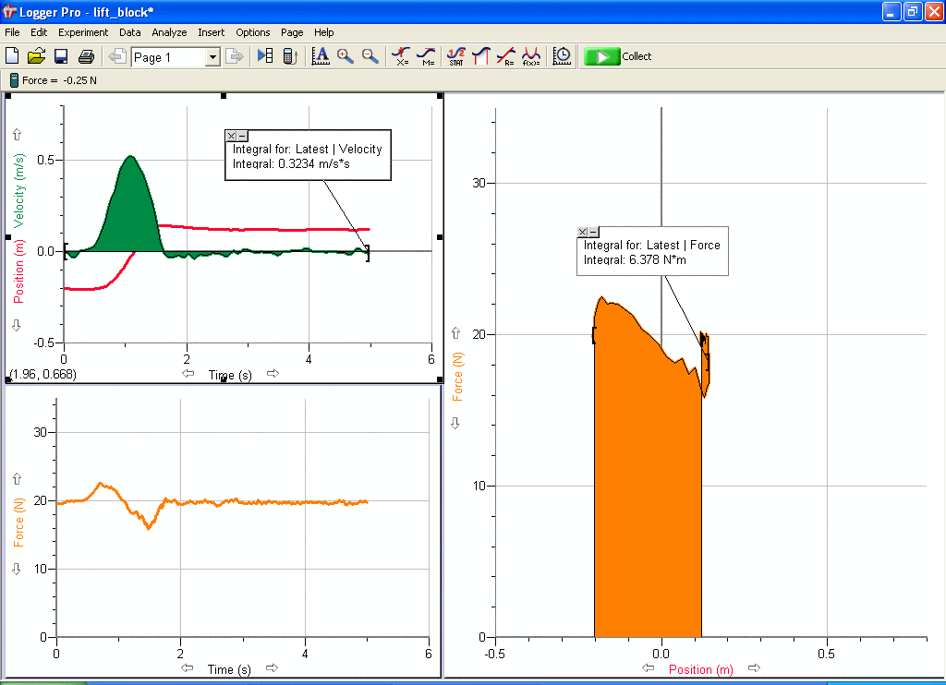
Task: Click the Open file folder icon
Action: 37,56
